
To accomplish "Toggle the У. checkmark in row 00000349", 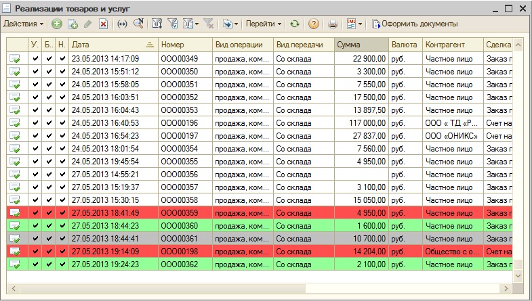I will 35,59.
